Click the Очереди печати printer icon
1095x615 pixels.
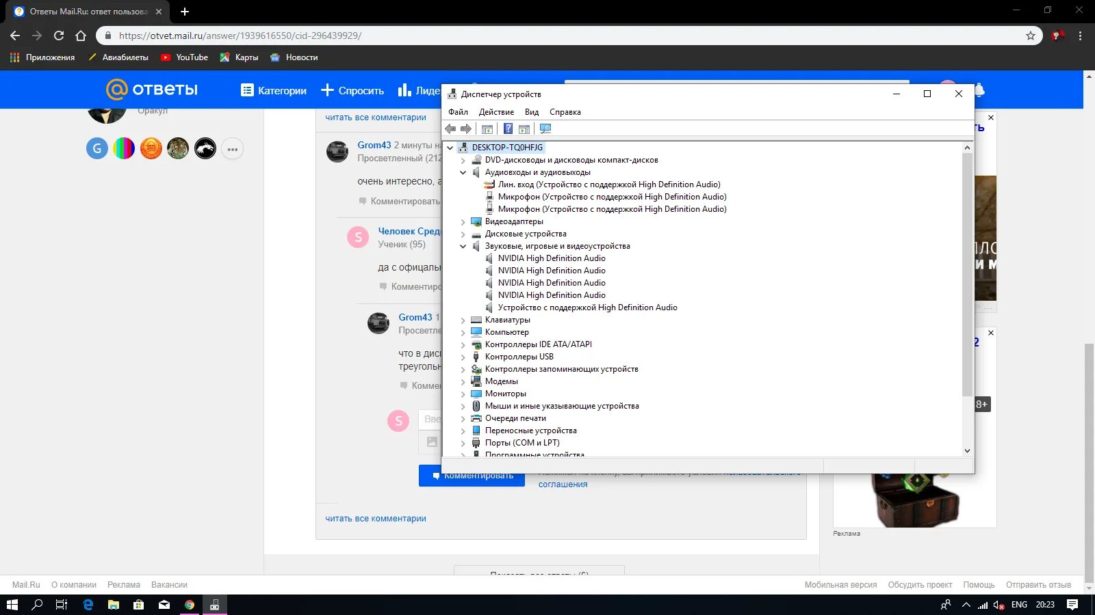pos(476,418)
